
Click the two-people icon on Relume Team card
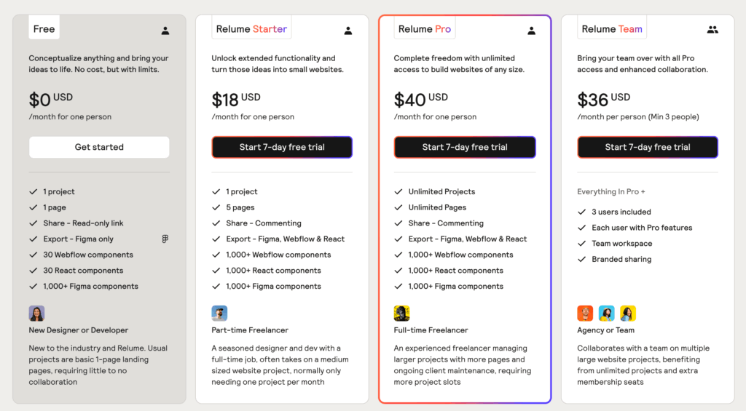(712, 30)
